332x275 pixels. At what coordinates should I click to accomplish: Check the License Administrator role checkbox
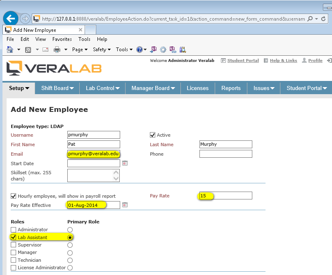[x=13, y=268]
